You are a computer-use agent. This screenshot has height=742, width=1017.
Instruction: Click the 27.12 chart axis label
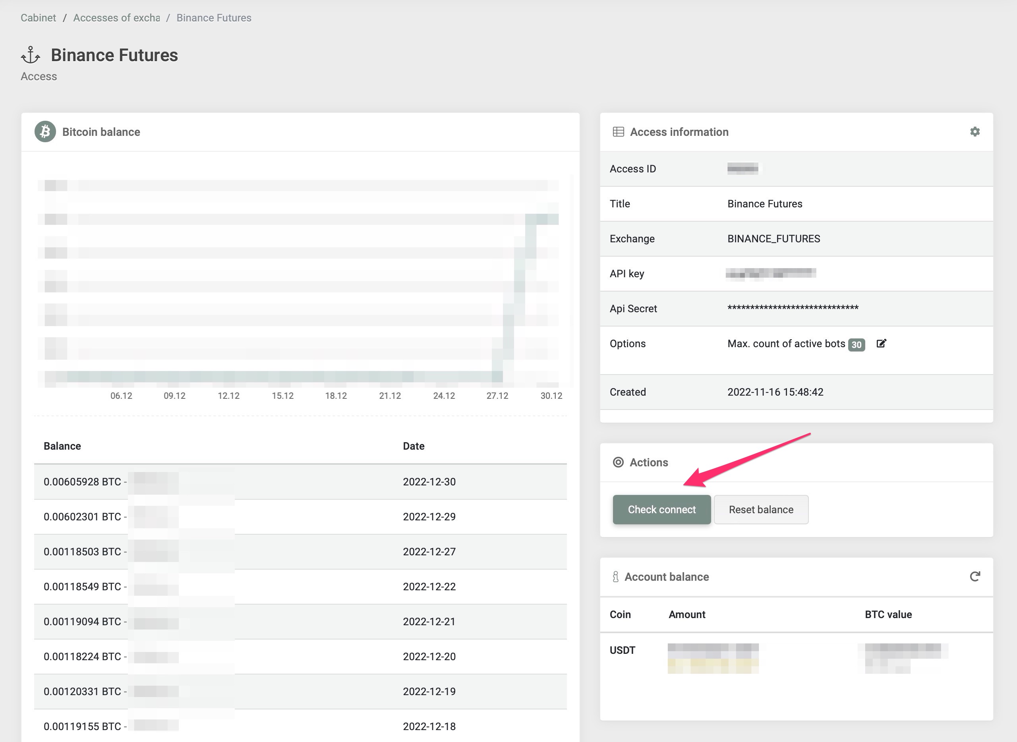(x=497, y=396)
